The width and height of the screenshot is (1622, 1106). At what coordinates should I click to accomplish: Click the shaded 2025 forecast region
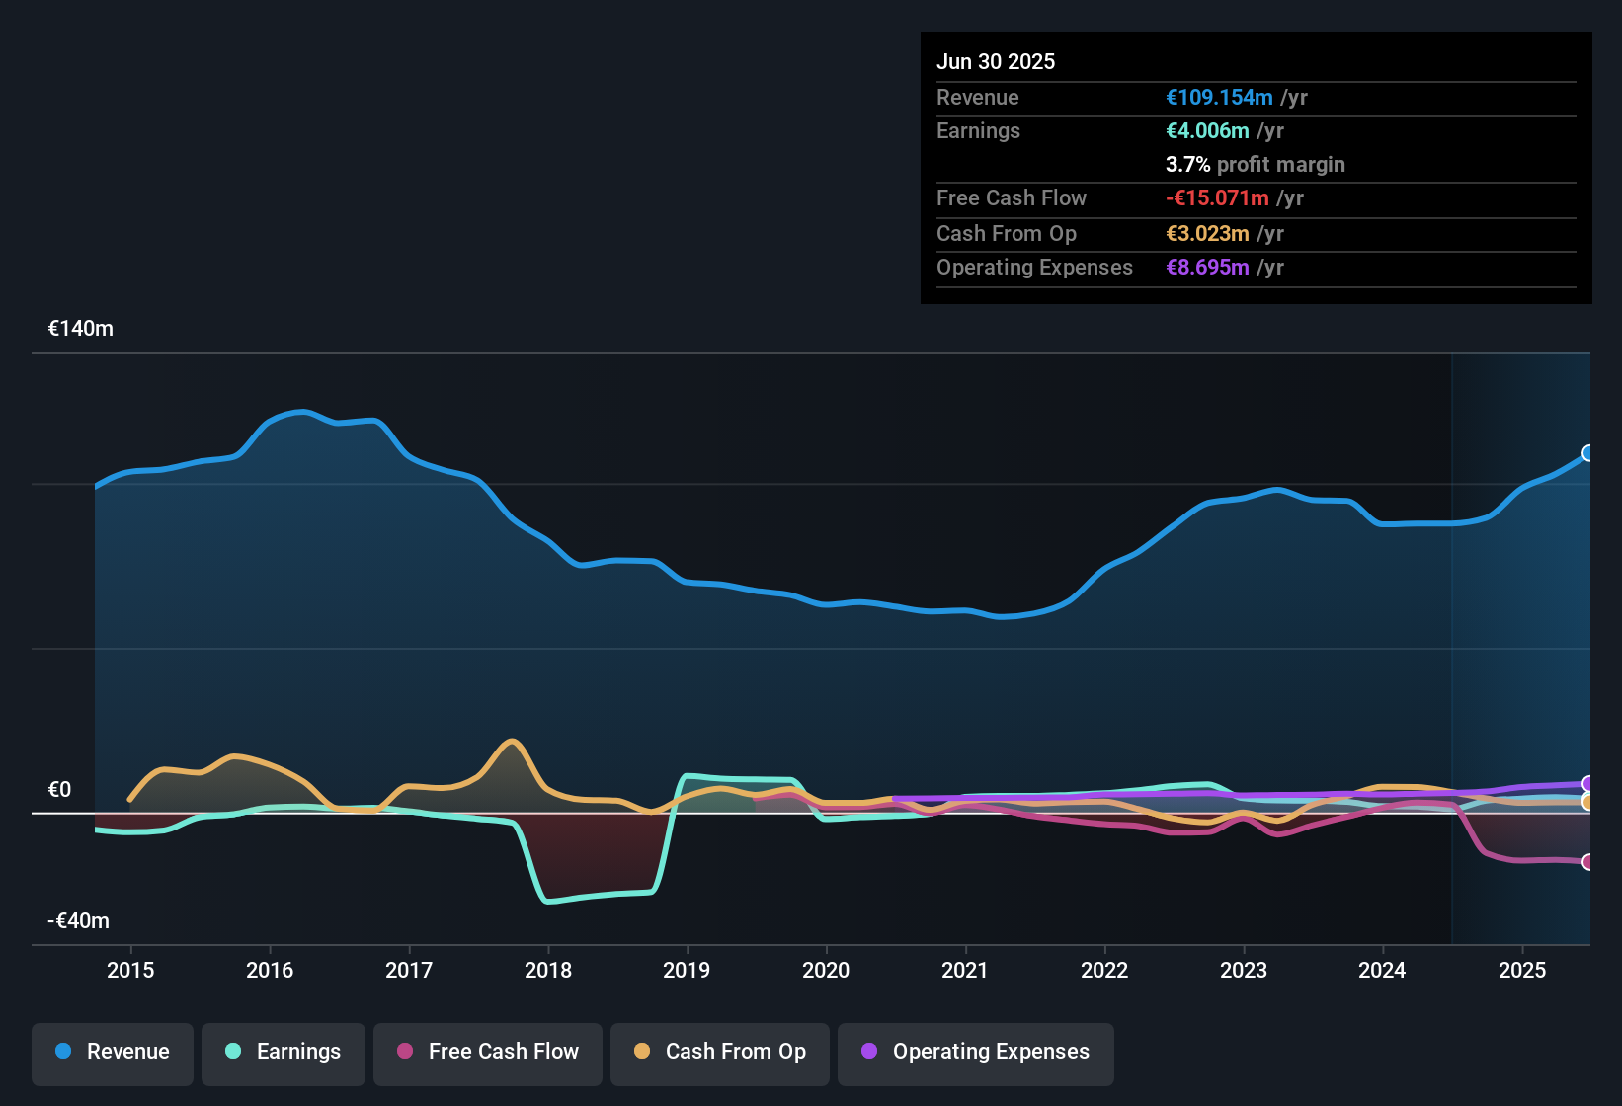(1521, 642)
